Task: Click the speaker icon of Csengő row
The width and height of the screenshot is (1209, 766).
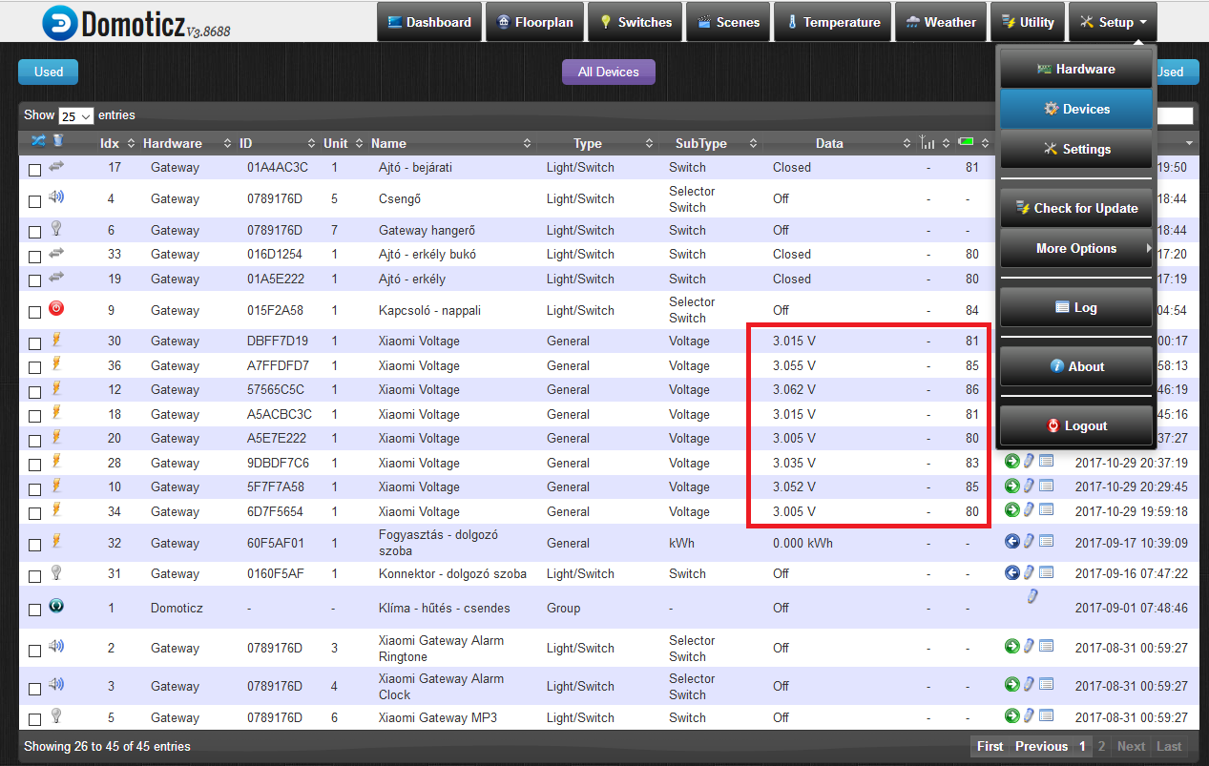Action: coord(56,197)
